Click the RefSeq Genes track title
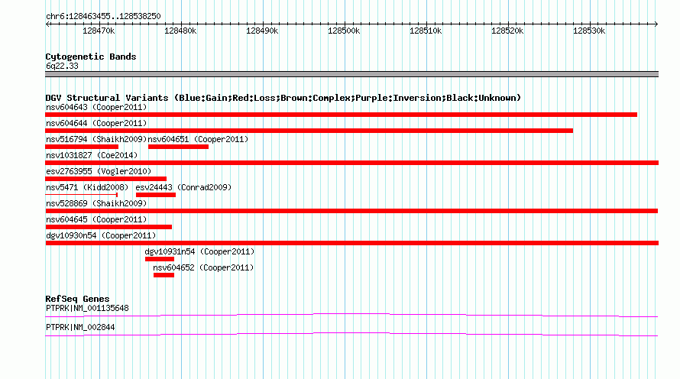The image size is (680, 379). click(x=77, y=299)
